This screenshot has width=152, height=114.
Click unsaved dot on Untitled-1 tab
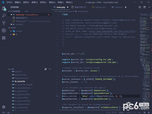coord(126,7)
